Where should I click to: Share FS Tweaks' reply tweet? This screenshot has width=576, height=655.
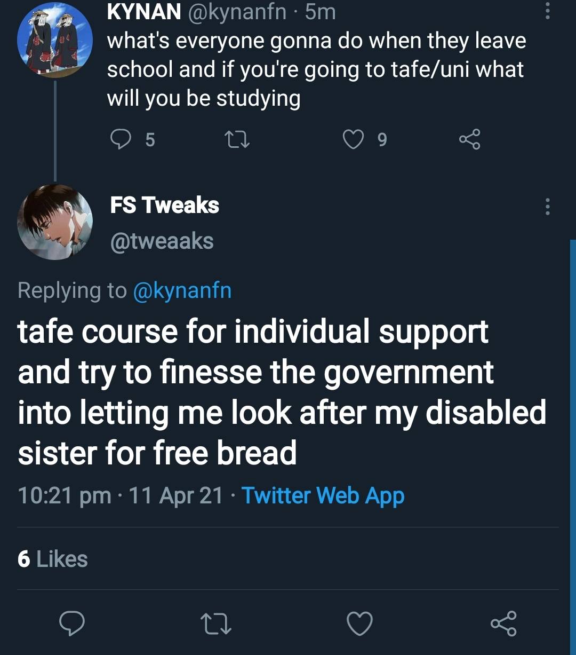(x=503, y=624)
